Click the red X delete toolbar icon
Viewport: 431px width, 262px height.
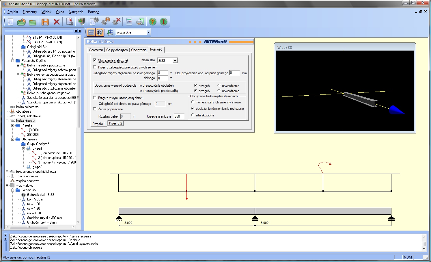[x=57, y=22]
